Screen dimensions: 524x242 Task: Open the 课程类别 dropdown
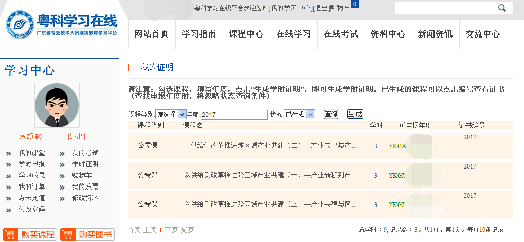pos(170,115)
